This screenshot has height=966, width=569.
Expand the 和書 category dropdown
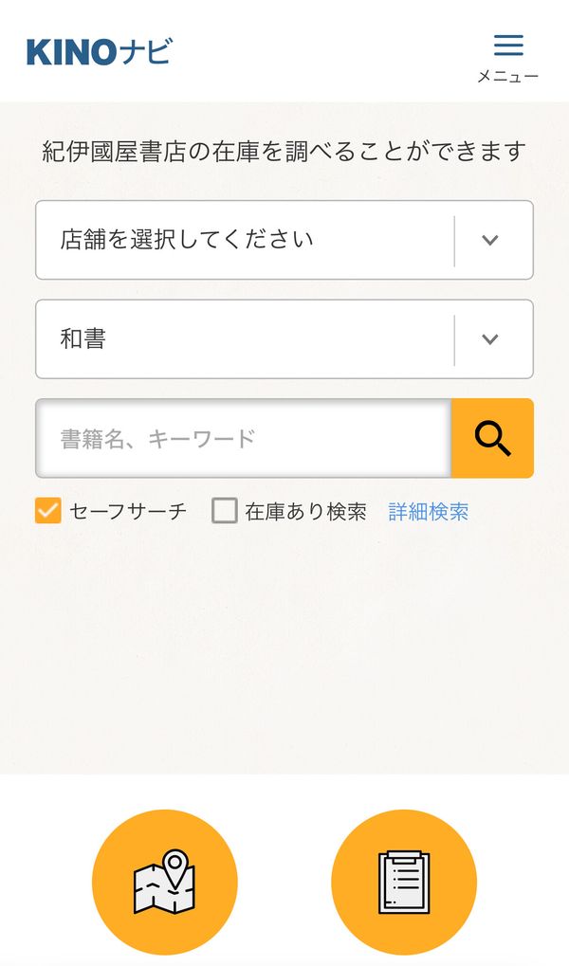coord(284,338)
